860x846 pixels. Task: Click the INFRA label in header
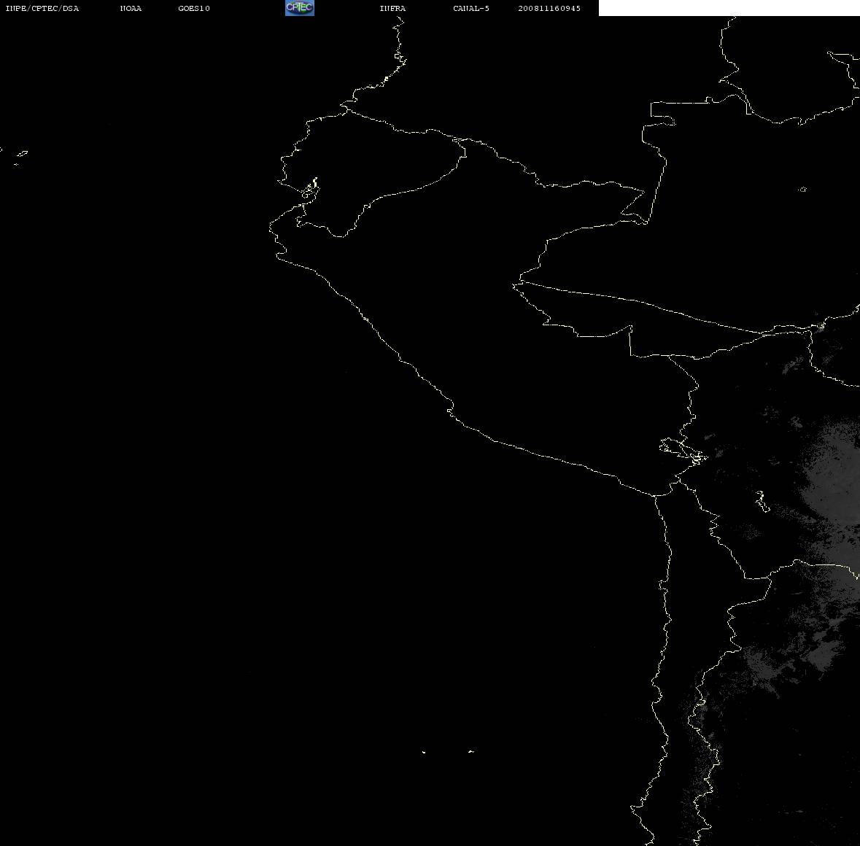click(392, 8)
